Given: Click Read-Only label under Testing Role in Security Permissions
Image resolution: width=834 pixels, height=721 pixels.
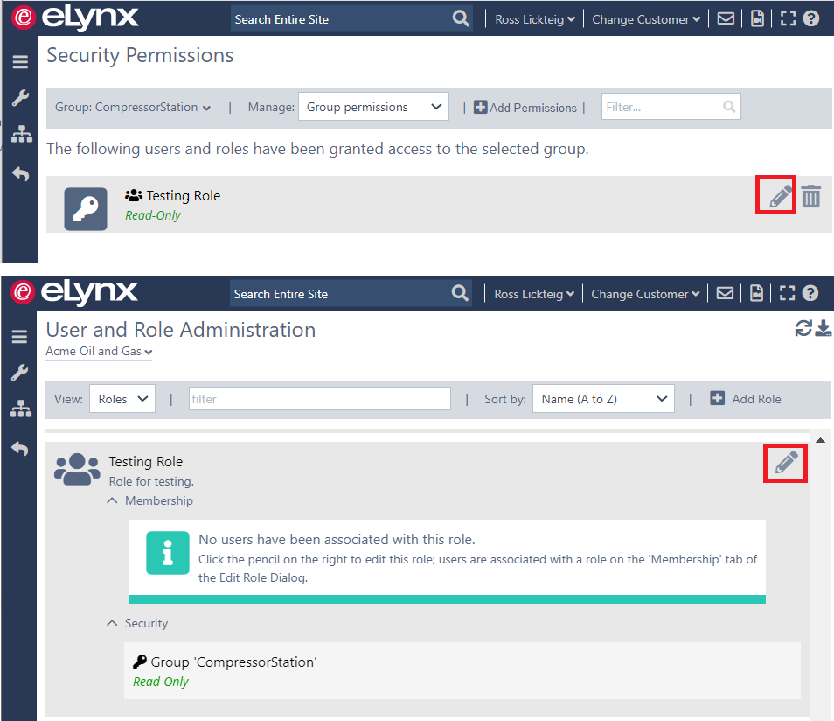Looking at the screenshot, I should pos(153,215).
